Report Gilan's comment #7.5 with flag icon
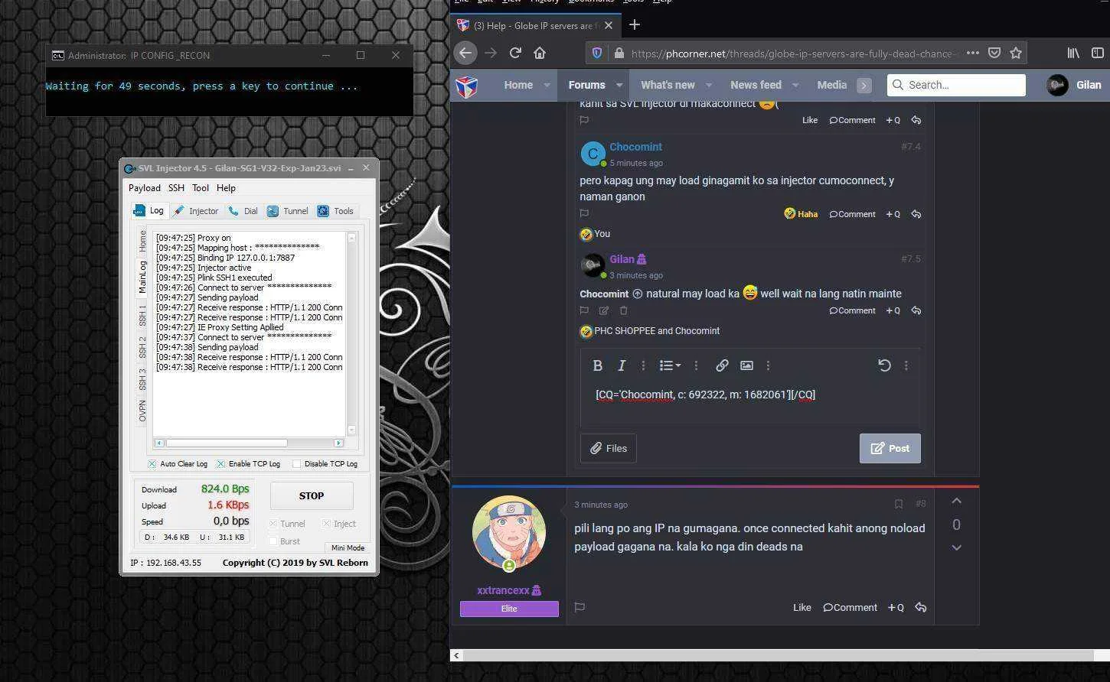The height and width of the screenshot is (682, 1110). pos(584,310)
